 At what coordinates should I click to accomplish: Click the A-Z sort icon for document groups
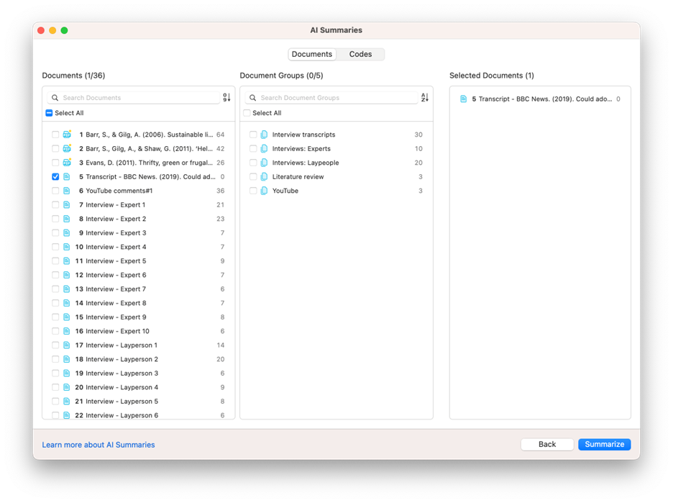pos(425,98)
